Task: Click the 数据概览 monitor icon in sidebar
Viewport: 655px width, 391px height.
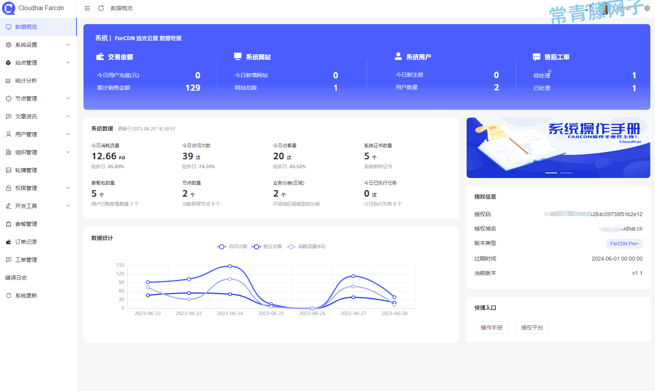Action: [9, 27]
